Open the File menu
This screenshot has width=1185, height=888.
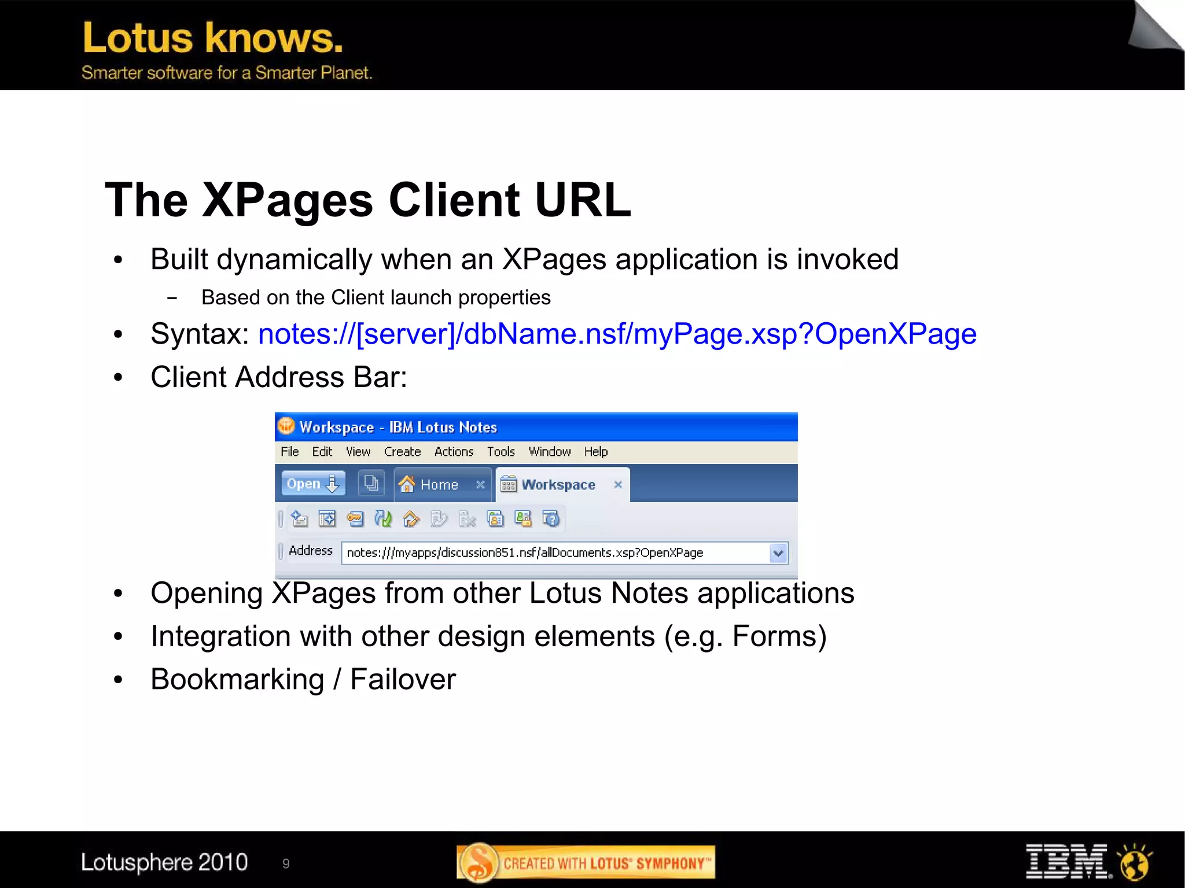click(290, 452)
